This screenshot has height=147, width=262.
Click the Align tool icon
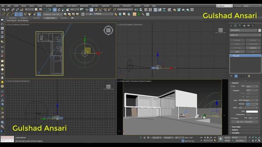pos(141,10)
